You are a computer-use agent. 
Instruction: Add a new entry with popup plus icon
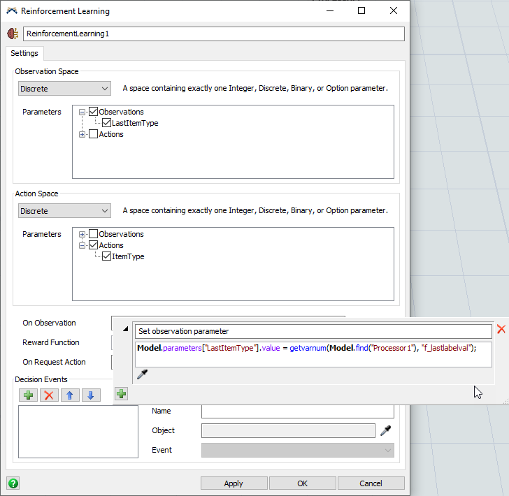tap(121, 394)
